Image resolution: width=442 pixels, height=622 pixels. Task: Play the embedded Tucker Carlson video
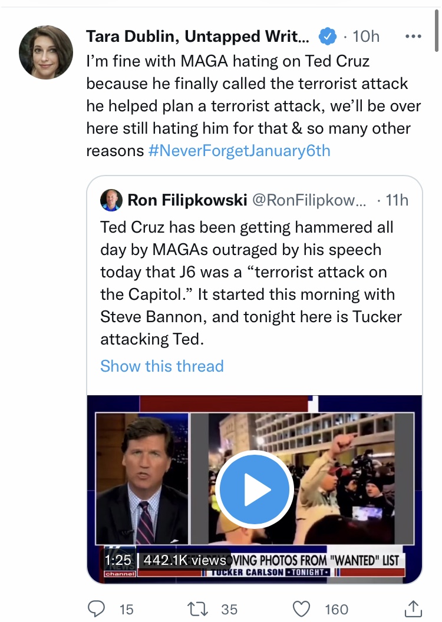point(255,489)
